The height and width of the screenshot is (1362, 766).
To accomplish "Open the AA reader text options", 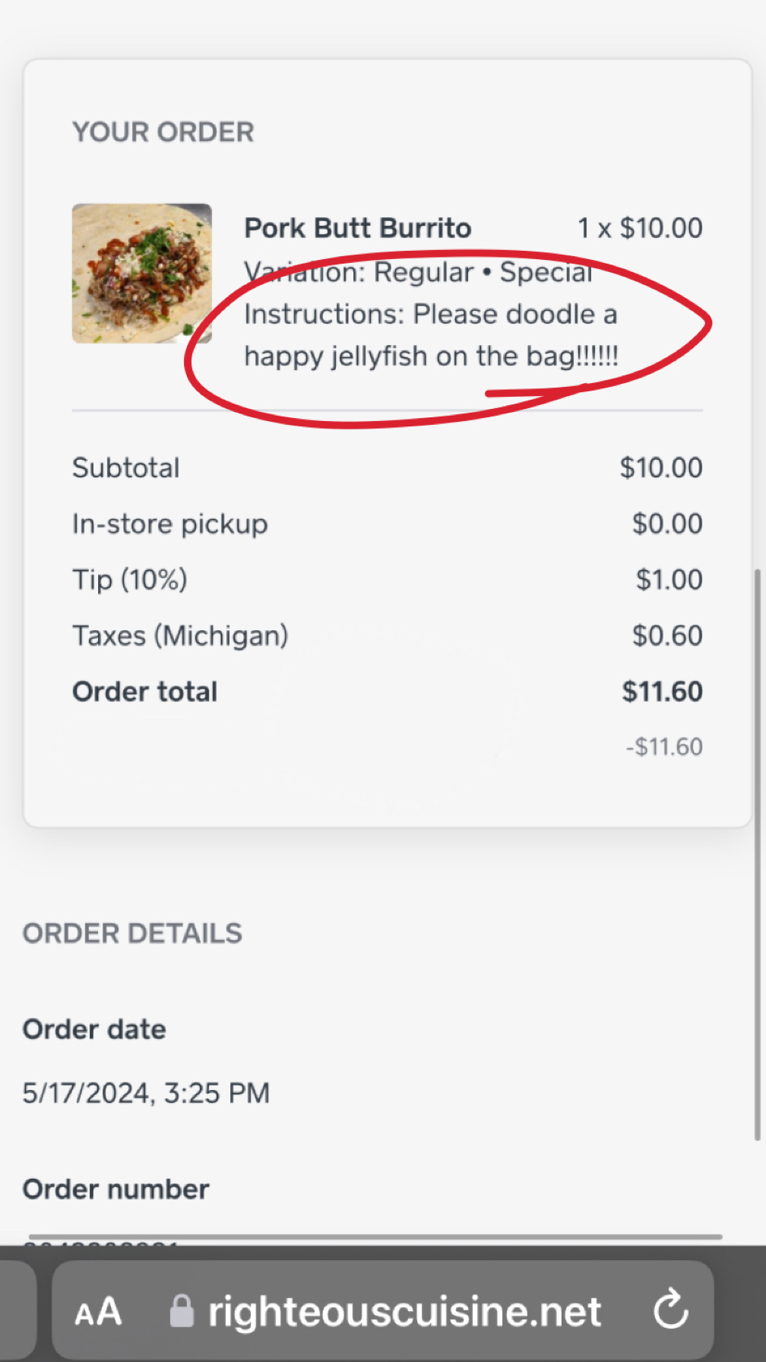I will (98, 1312).
